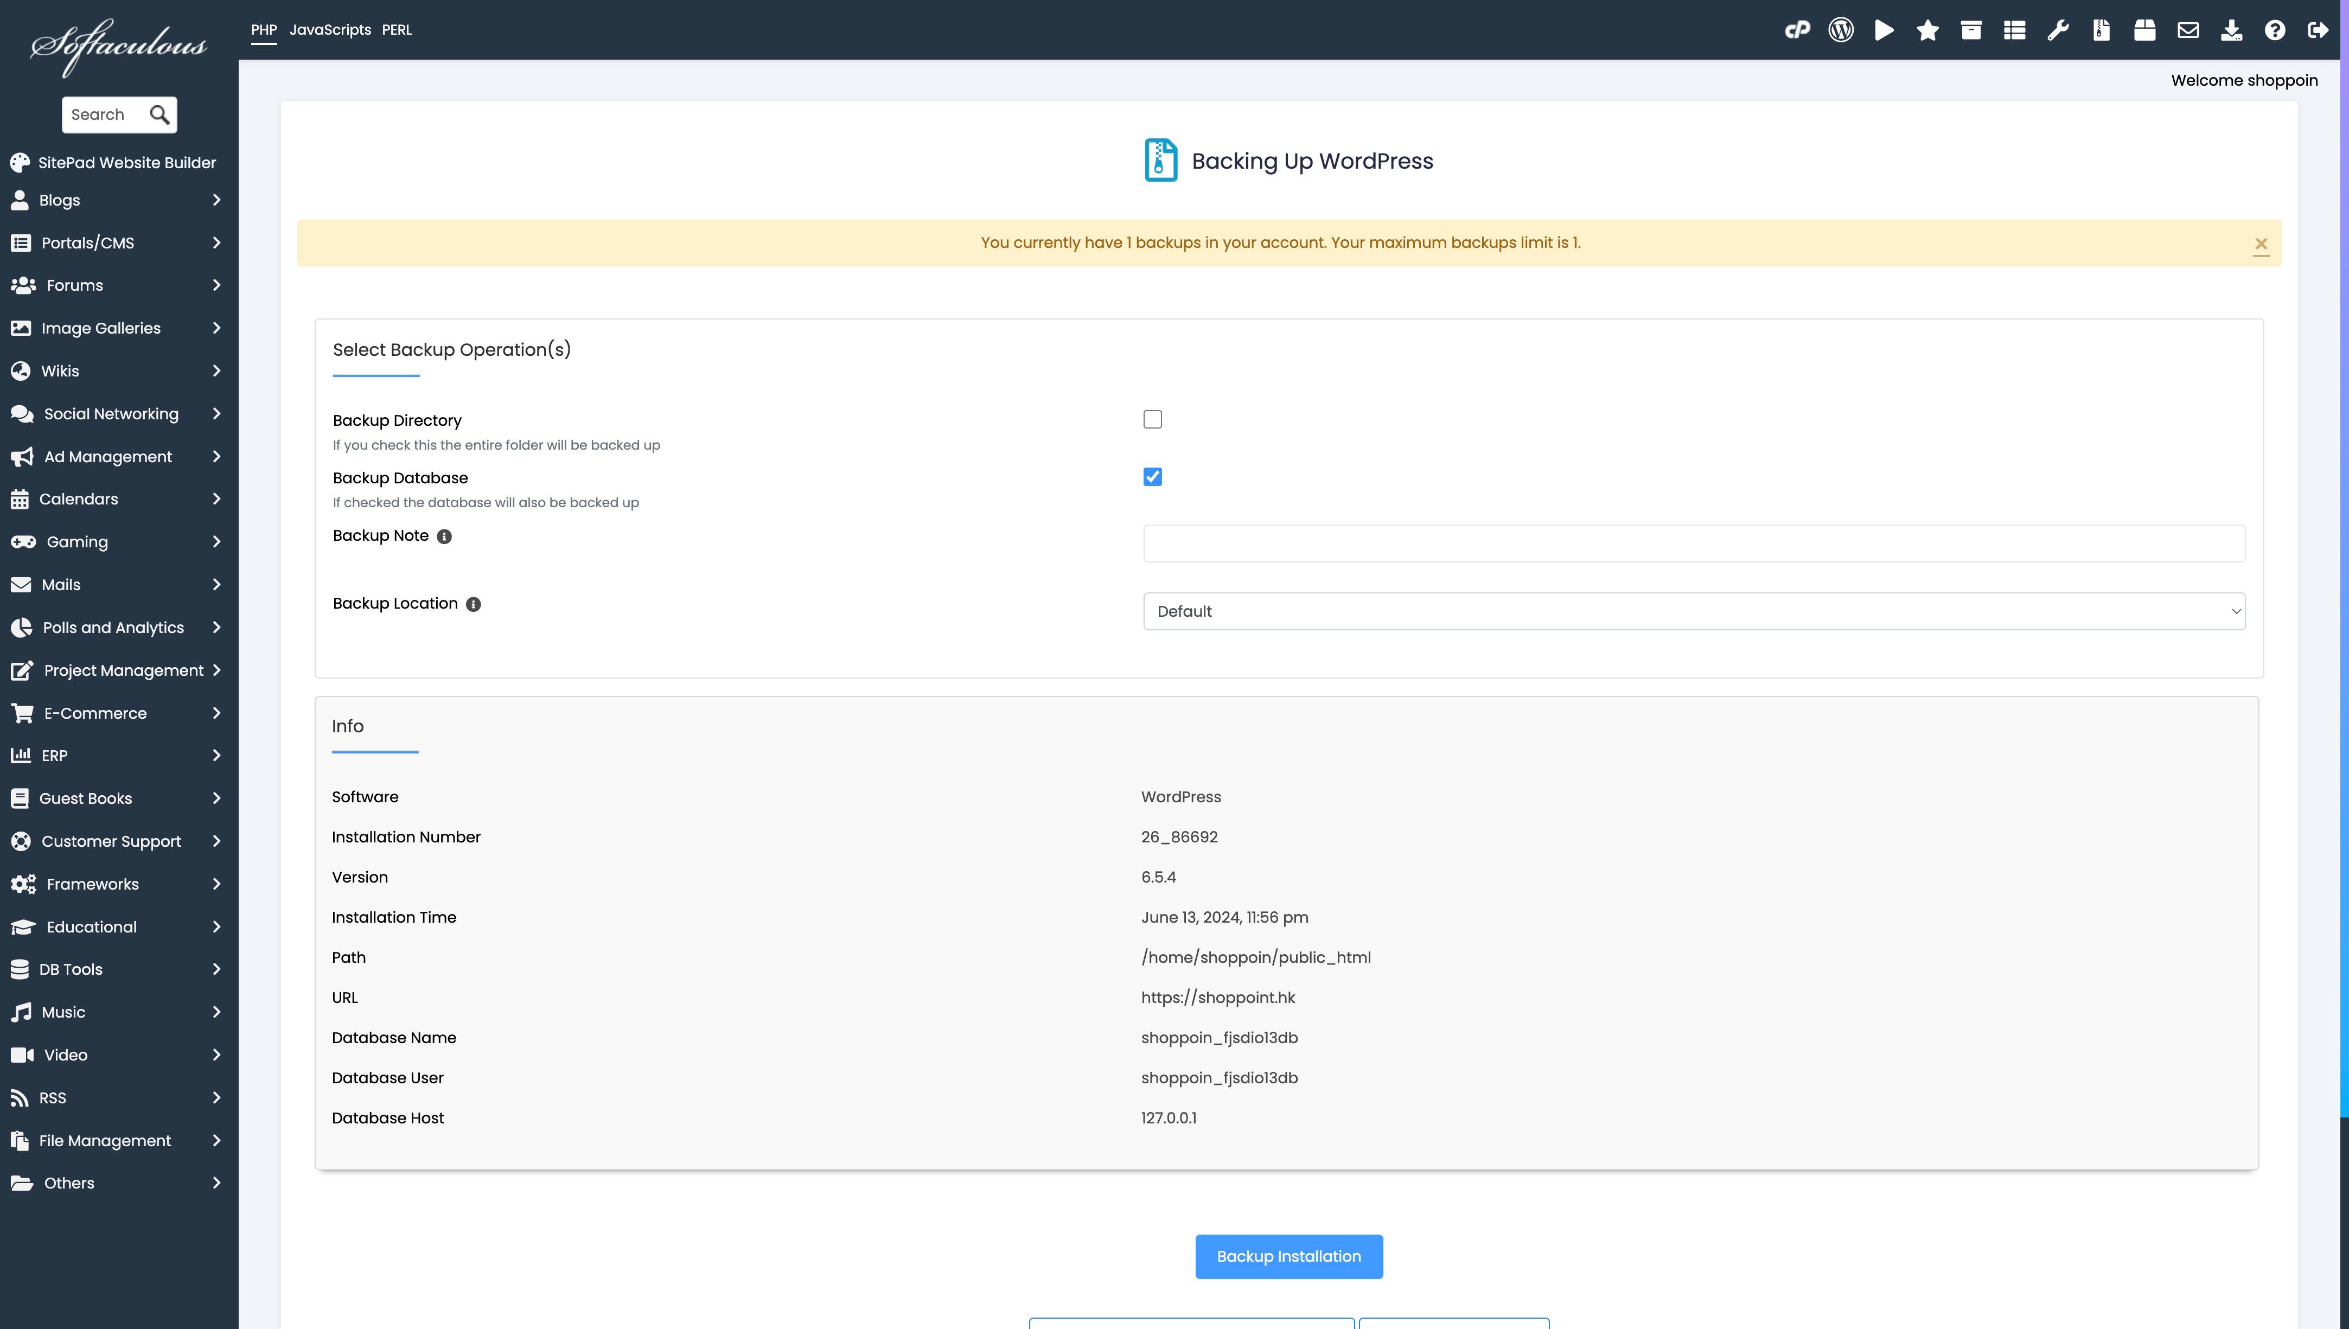This screenshot has width=2349, height=1329.
Task: Open the envelope email settings icon
Action: [x=2187, y=30]
